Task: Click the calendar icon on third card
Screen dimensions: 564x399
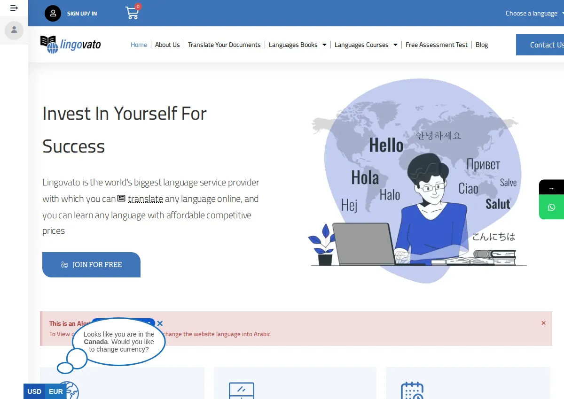Action: (x=412, y=391)
